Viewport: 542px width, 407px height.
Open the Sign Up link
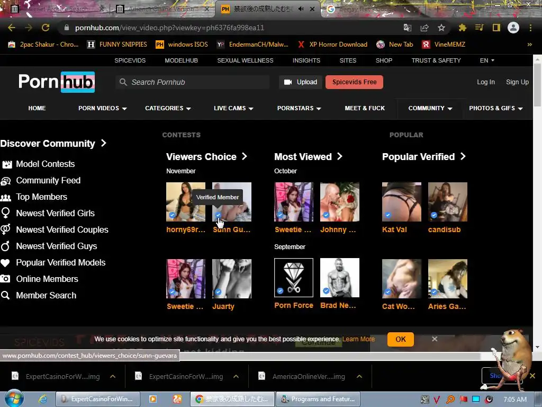517,82
